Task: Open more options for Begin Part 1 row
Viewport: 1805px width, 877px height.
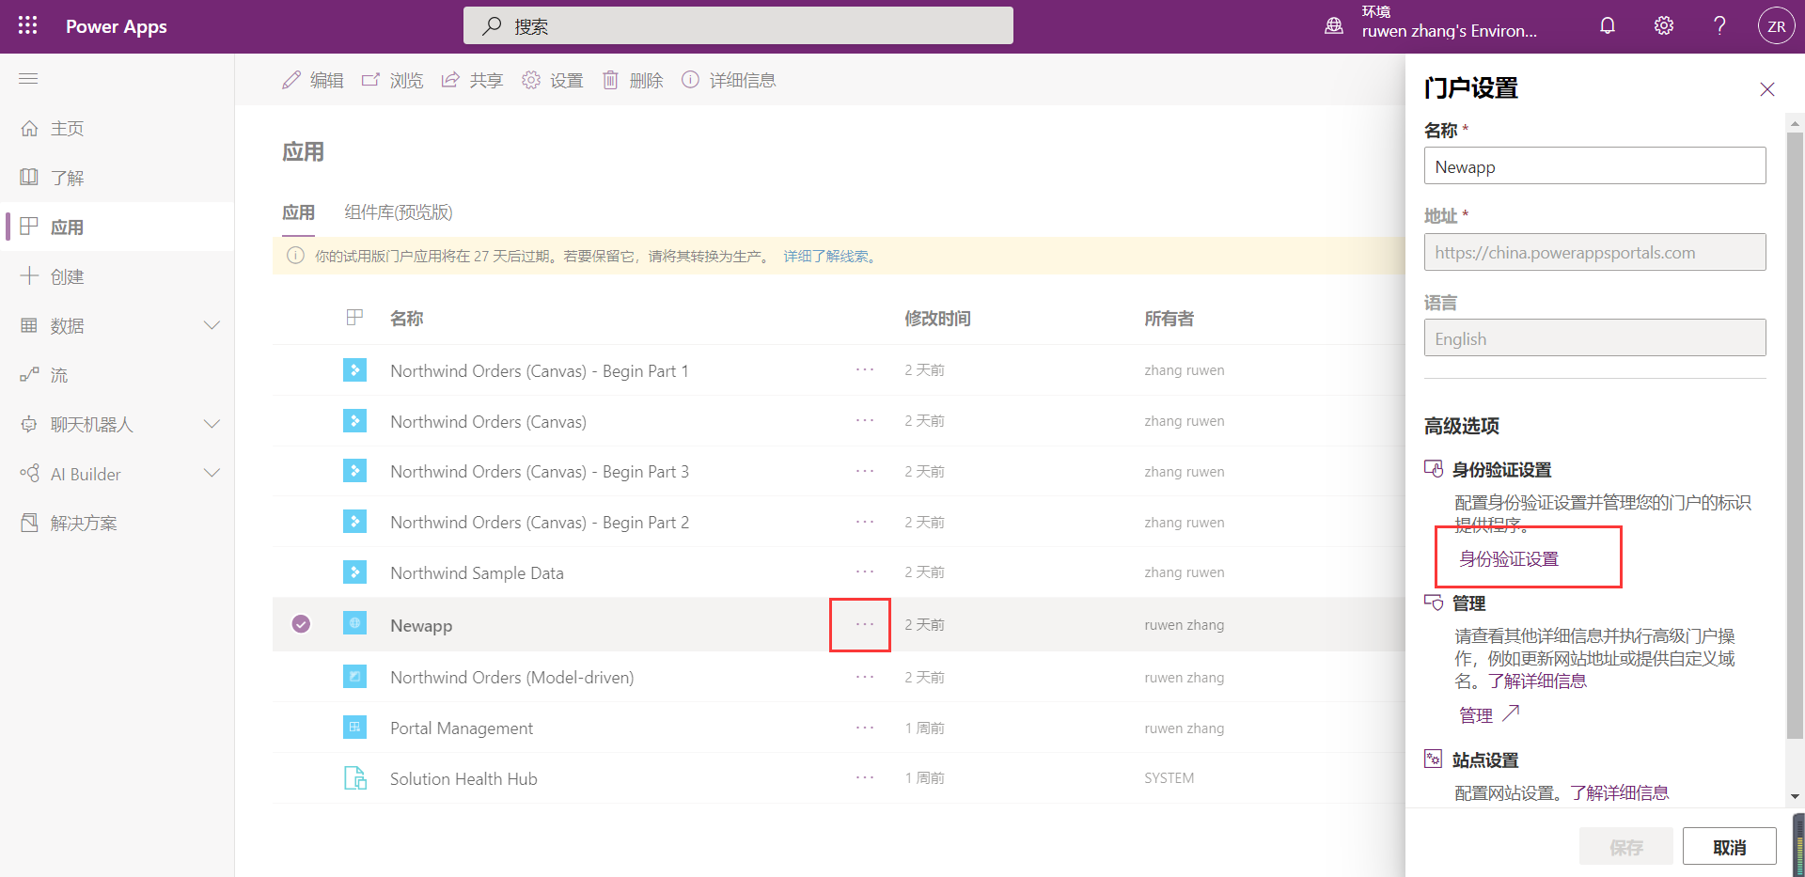Action: (x=865, y=370)
